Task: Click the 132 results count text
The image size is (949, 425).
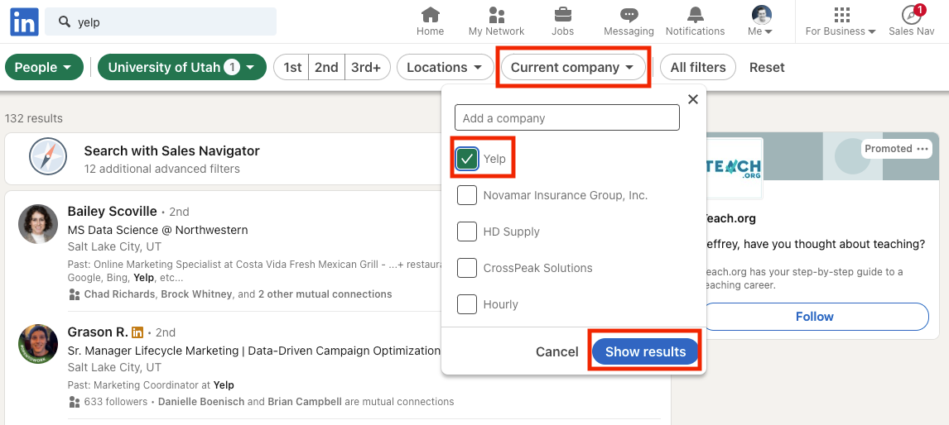Action: pos(34,118)
